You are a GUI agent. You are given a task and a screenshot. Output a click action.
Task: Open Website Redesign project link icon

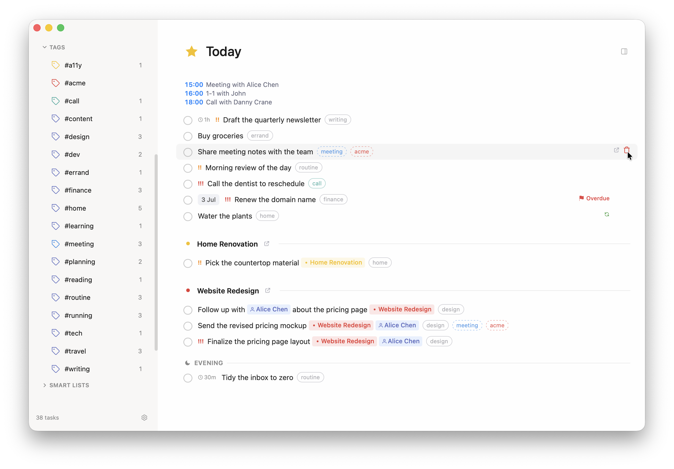[x=268, y=291]
